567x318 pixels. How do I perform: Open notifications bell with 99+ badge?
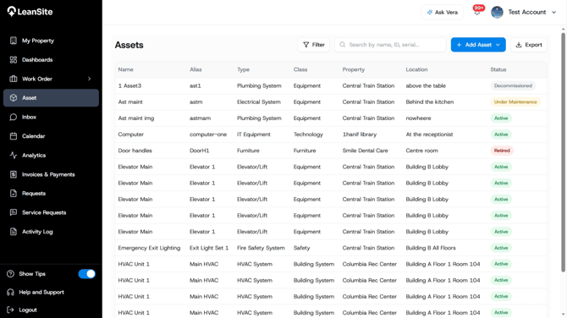click(x=478, y=11)
